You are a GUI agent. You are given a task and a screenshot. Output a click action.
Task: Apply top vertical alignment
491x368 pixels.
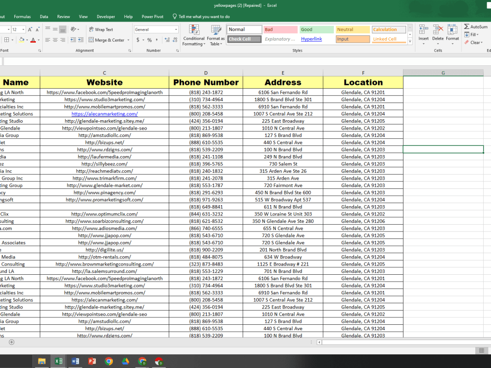(48, 29)
